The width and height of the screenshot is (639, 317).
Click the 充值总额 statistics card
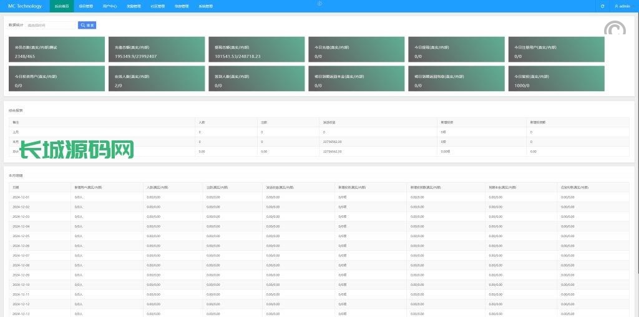[157, 50]
